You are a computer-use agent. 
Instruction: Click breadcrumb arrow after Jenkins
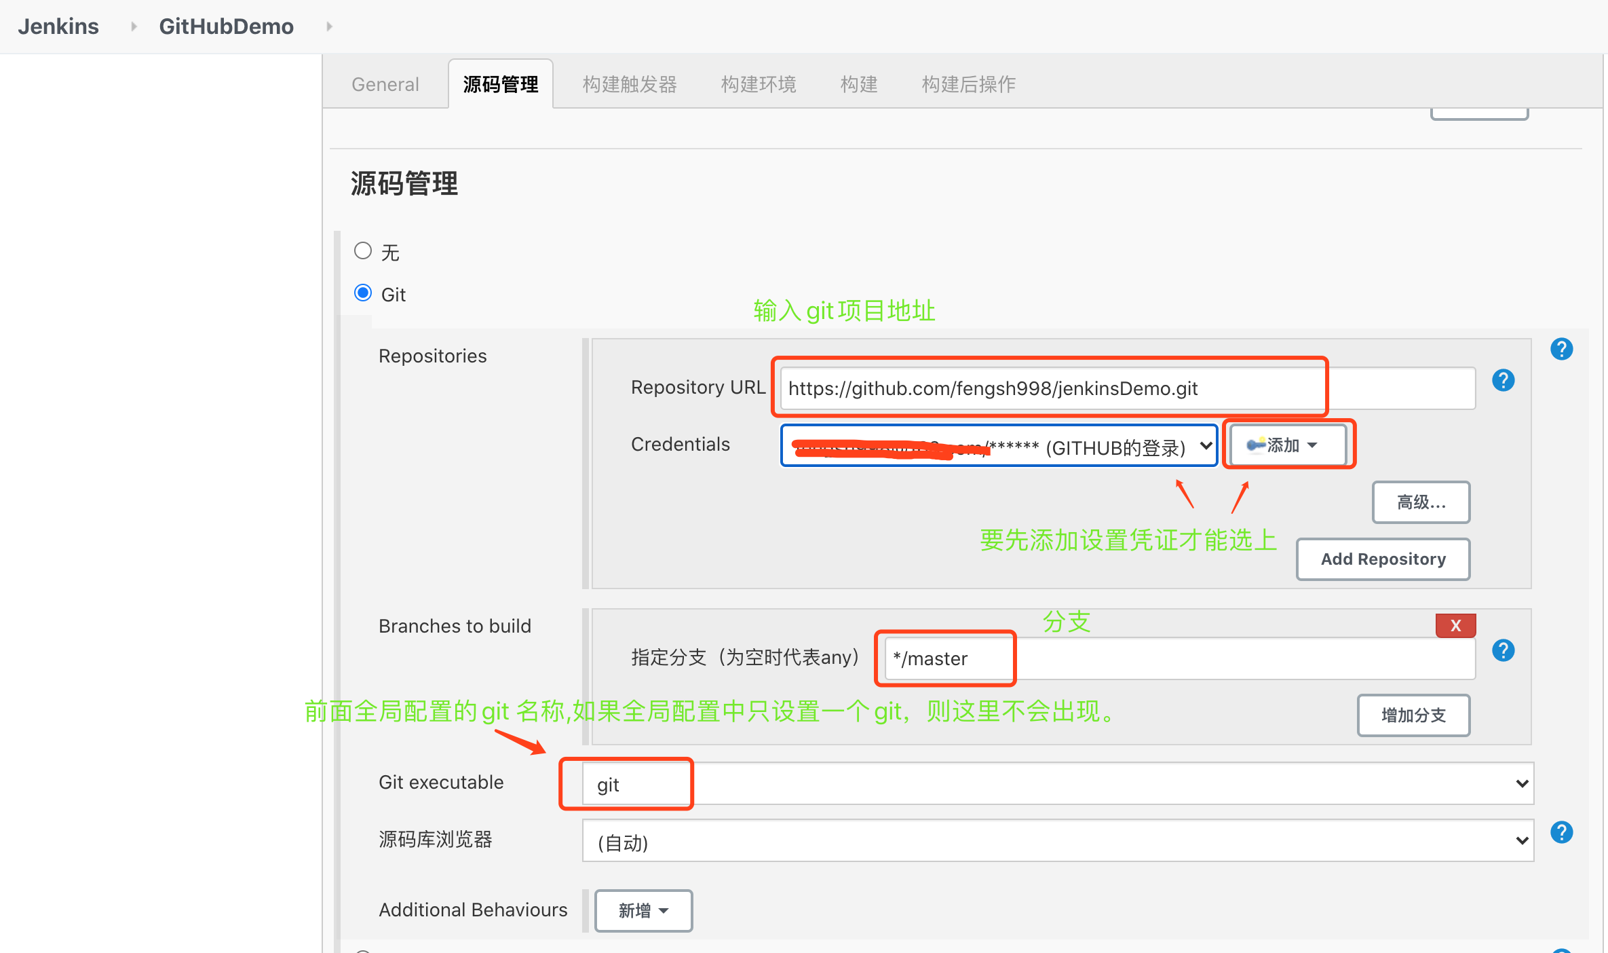click(134, 26)
